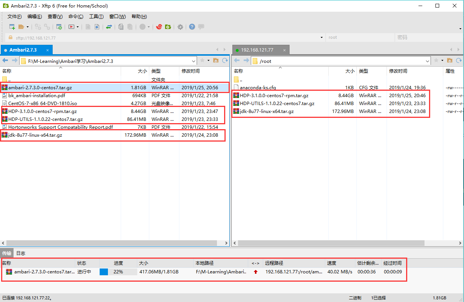
Task: Close the 192.168.121.77 tab
Action: tap(284, 50)
